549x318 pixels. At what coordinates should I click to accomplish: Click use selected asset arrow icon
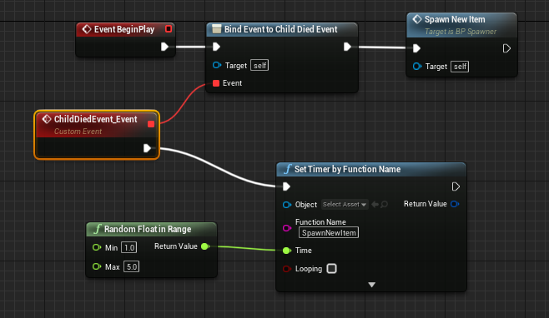pyautogui.click(x=375, y=205)
